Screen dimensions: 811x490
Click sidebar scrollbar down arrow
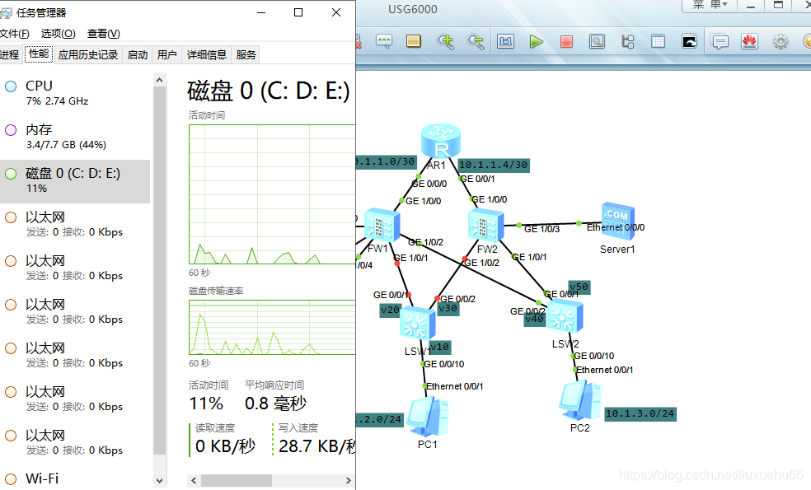159,481
